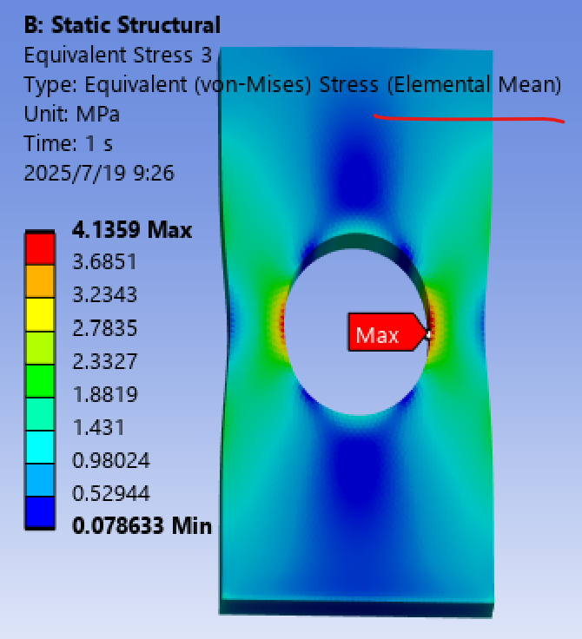
Task: Select the dark blue legend color band
Action: tap(40, 512)
